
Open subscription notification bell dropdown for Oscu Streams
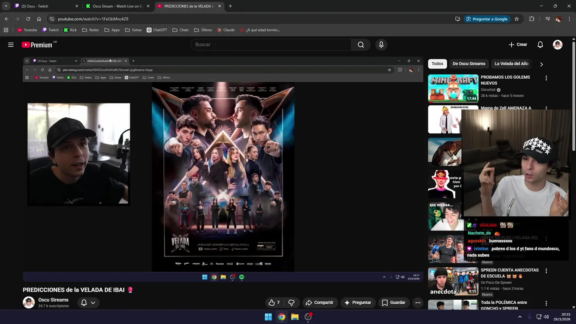point(88,302)
